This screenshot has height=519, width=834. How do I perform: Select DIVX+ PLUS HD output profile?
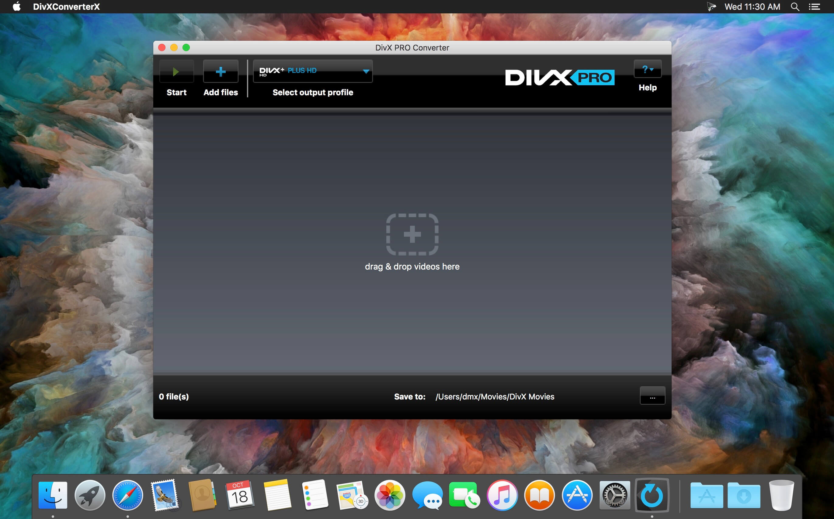pyautogui.click(x=311, y=71)
